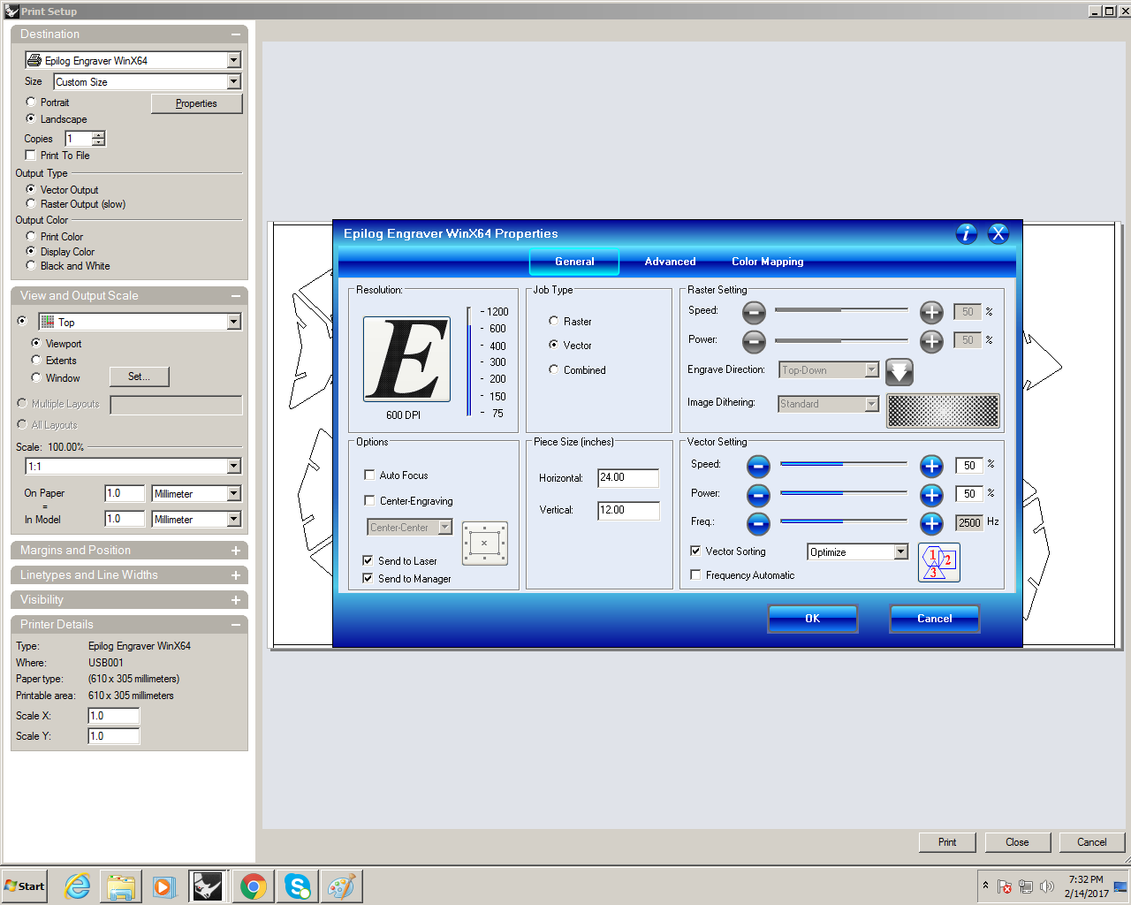
Task: Increase raster power with plus icon
Action: pos(931,341)
